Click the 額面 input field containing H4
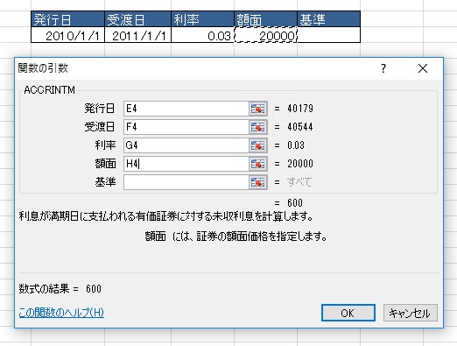Viewport: 457px width, 346px height. pyautogui.click(x=186, y=164)
